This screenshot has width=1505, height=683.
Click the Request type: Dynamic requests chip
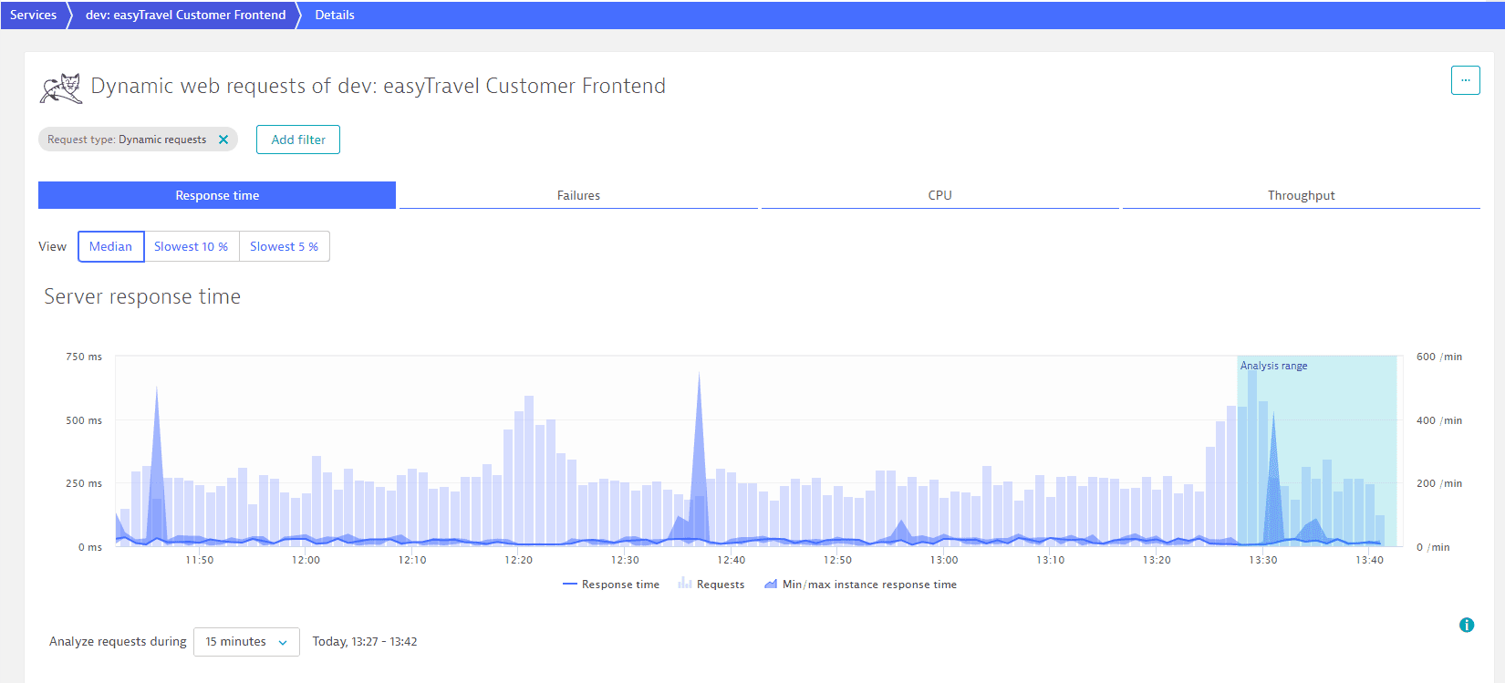tap(138, 140)
